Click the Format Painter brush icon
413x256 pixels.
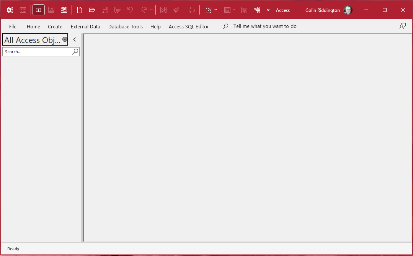(x=176, y=10)
